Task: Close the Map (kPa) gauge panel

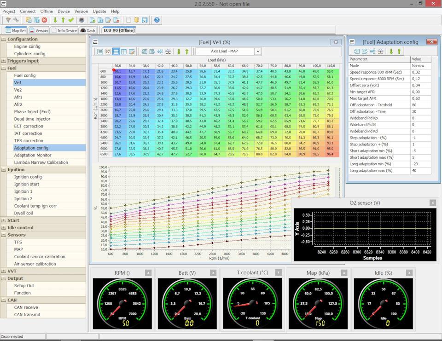Action: [344, 273]
